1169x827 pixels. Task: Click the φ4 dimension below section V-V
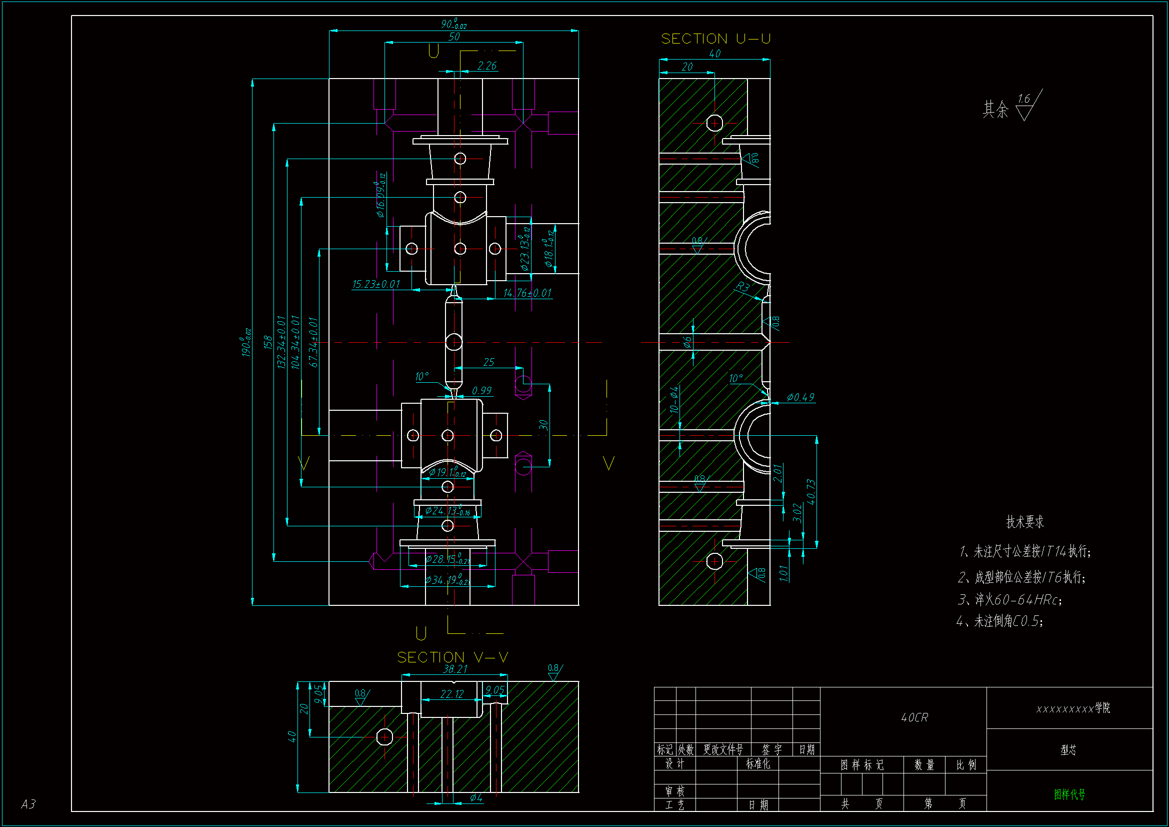[x=476, y=797]
